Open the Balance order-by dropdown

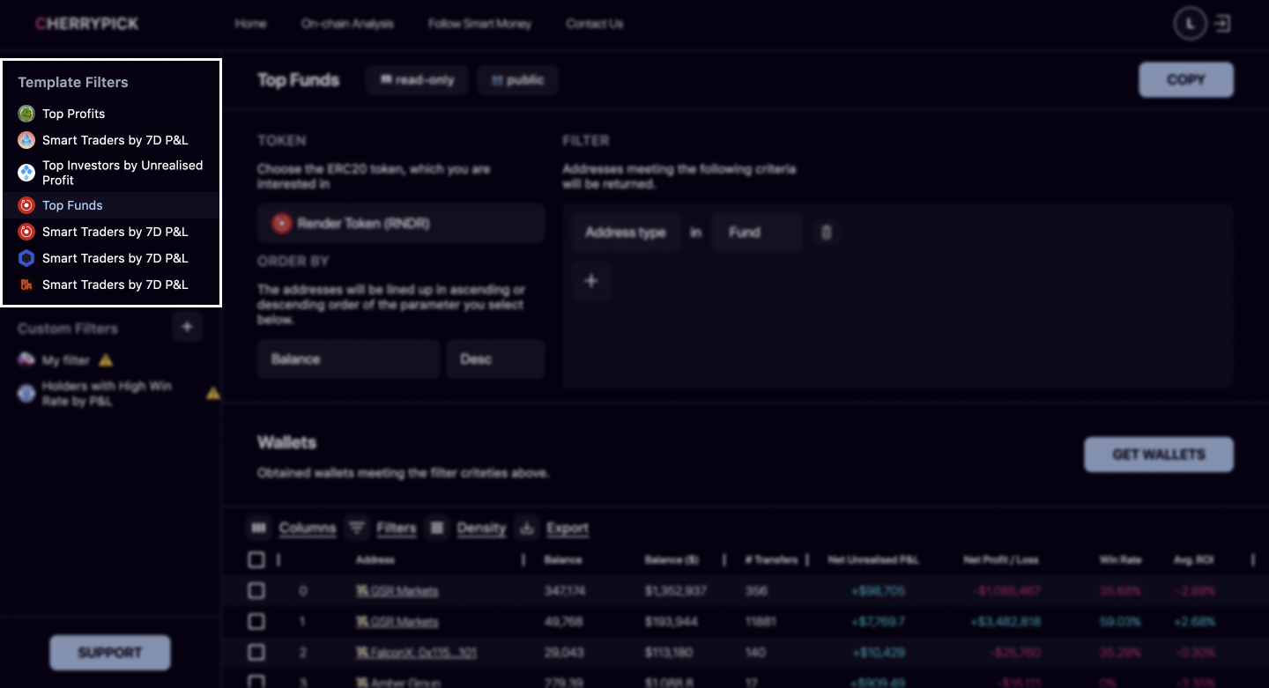(348, 359)
